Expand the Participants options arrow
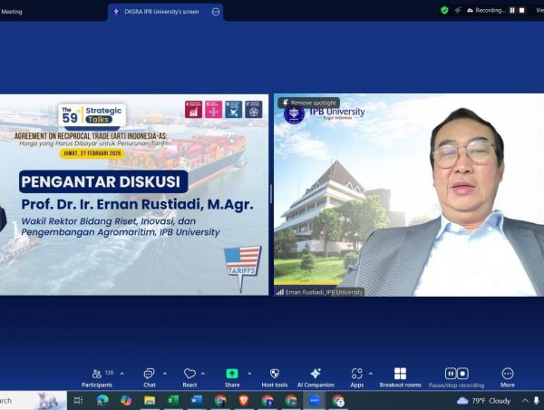 tap(122, 374)
